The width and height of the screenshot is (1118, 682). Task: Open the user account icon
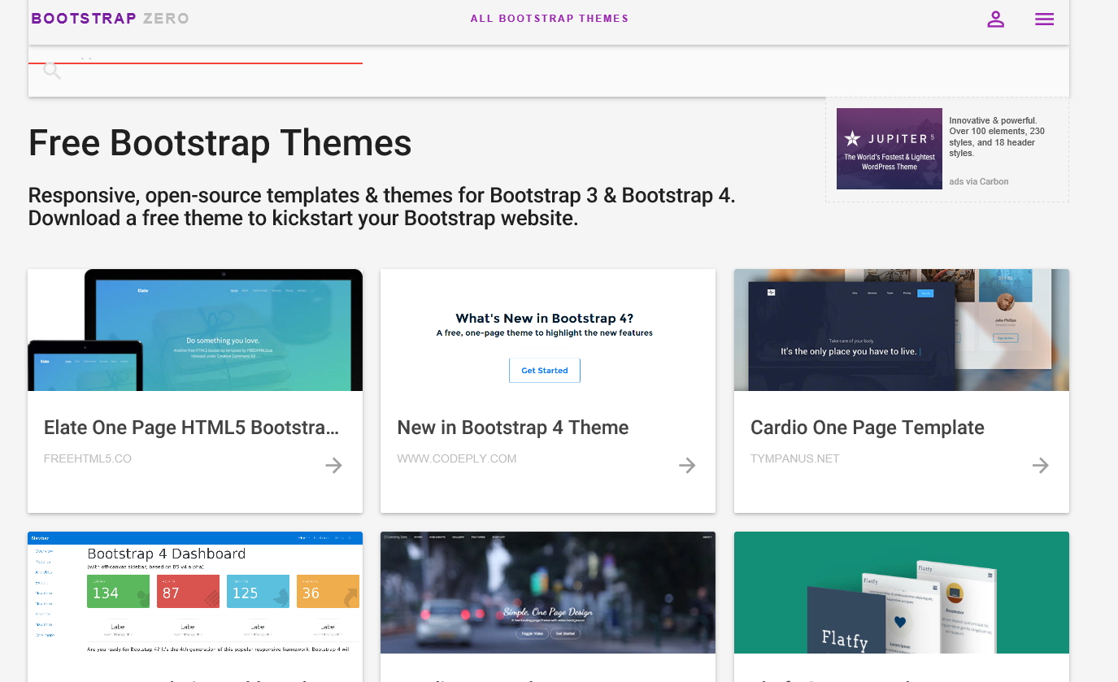click(996, 20)
